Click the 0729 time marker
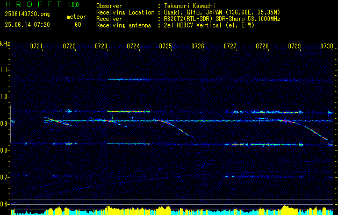The width and height of the screenshot is (338, 215). 294,46
